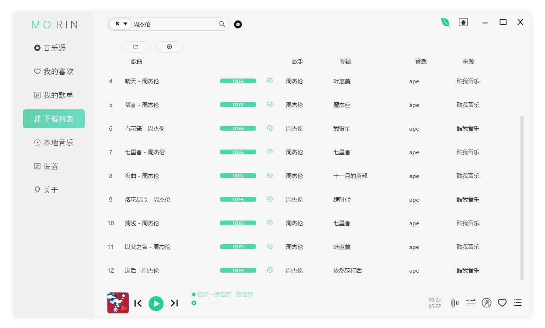Click the search magnifier icon
The height and width of the screenshot is (328, 545).
(x=222, y=24)
